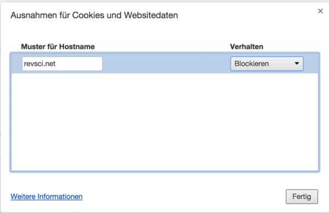Click the empty list area below revsci.net
The width and height of the screenshot is (329, 213).
(164, 122)
